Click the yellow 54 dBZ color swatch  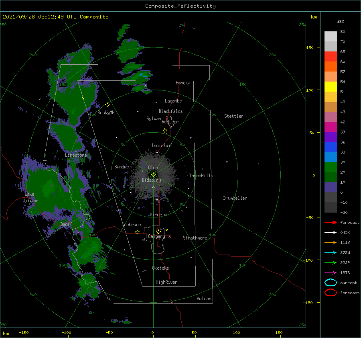point(331,86)
